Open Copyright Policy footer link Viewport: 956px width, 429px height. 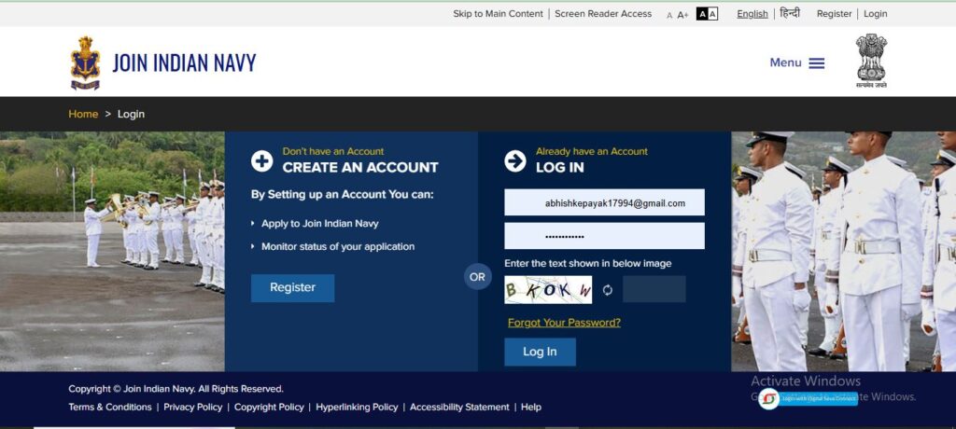269,407
